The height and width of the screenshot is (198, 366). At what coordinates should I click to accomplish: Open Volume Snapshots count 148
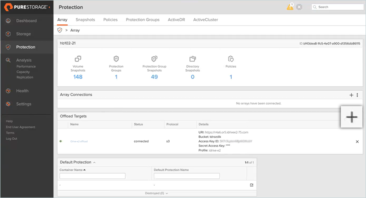click(x=78, y=77)
